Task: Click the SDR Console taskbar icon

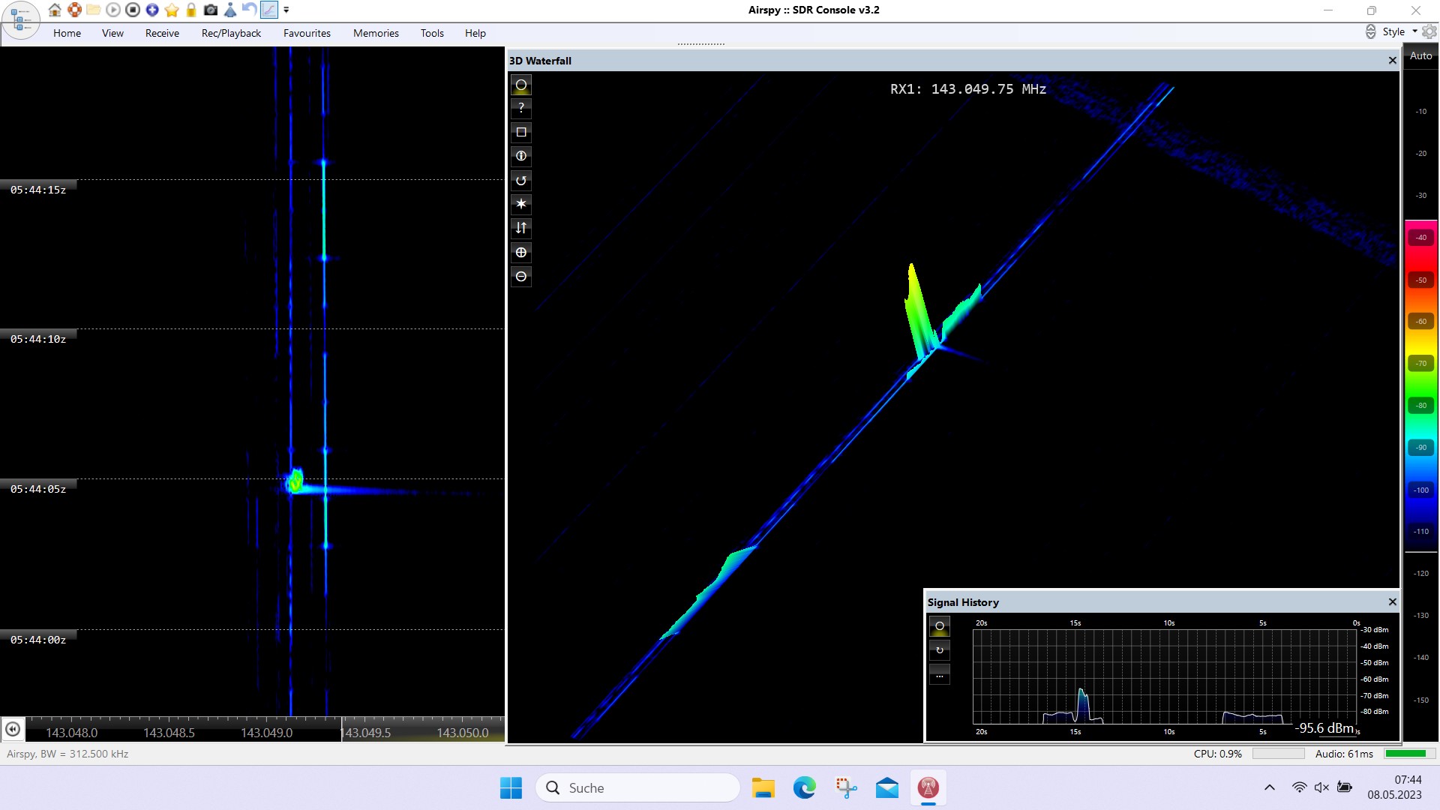Action: point(928,787)
